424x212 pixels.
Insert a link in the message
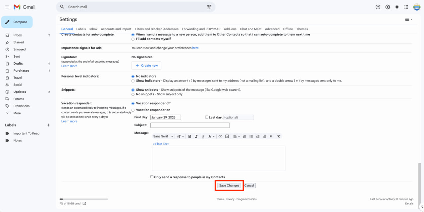click(220, 136)
